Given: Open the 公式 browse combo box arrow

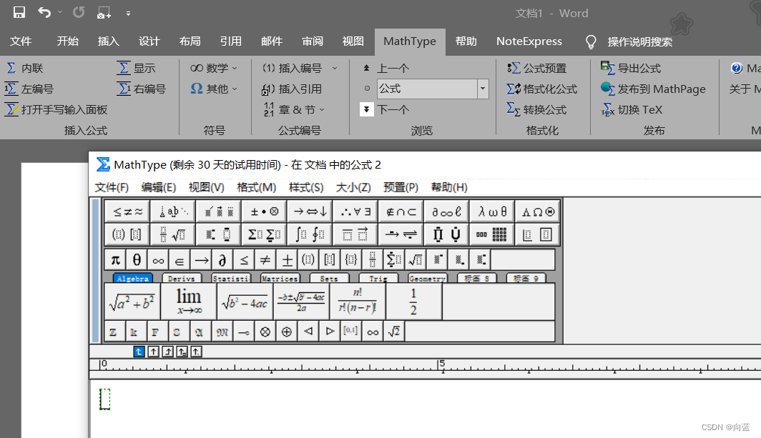Looking at the screenshot, I should click(x=482, y=89).
